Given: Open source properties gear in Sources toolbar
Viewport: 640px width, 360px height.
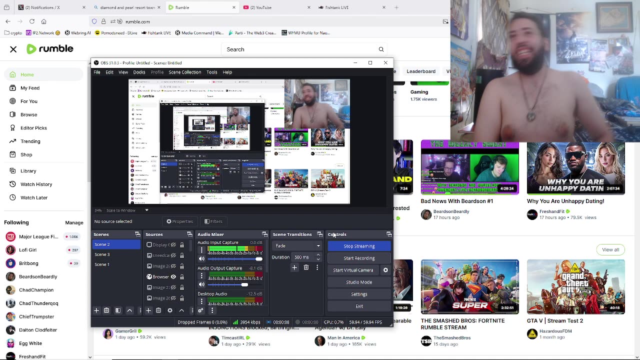Looking at the screenshot, I should (170, 310).
